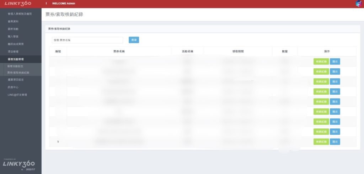Export row number 9 with 匯出 button

(335, 142)
